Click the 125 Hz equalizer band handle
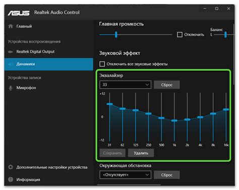 coord(136,110)
